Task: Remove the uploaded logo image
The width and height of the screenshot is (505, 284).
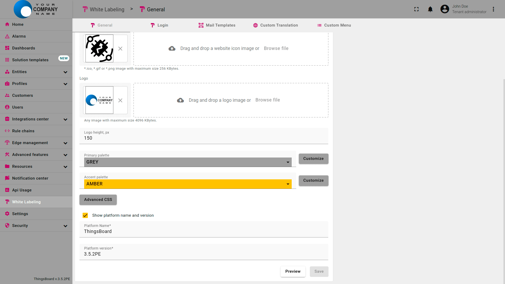Action: (120, 100)
